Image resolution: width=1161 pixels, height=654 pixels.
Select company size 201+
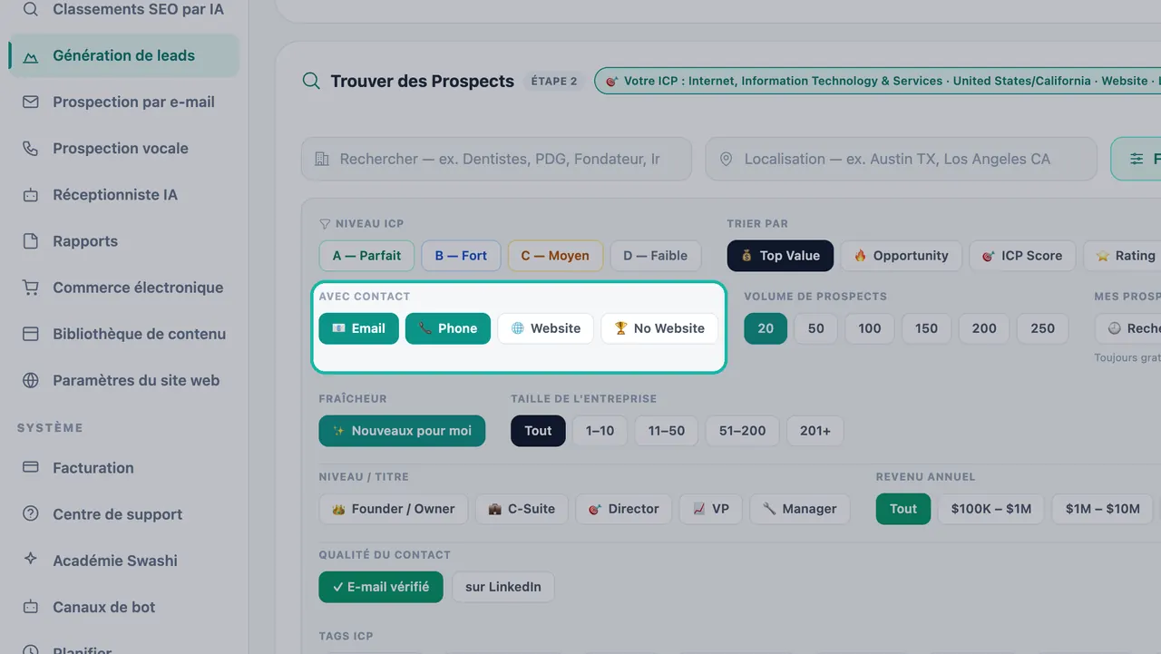pyautogui.click(x=815, y=431)
